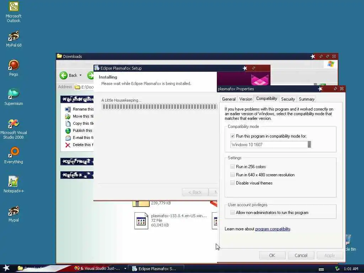Click the A Little Housekeeping status text
Viewport: 364px width, 273px height.
coord(121,100)
